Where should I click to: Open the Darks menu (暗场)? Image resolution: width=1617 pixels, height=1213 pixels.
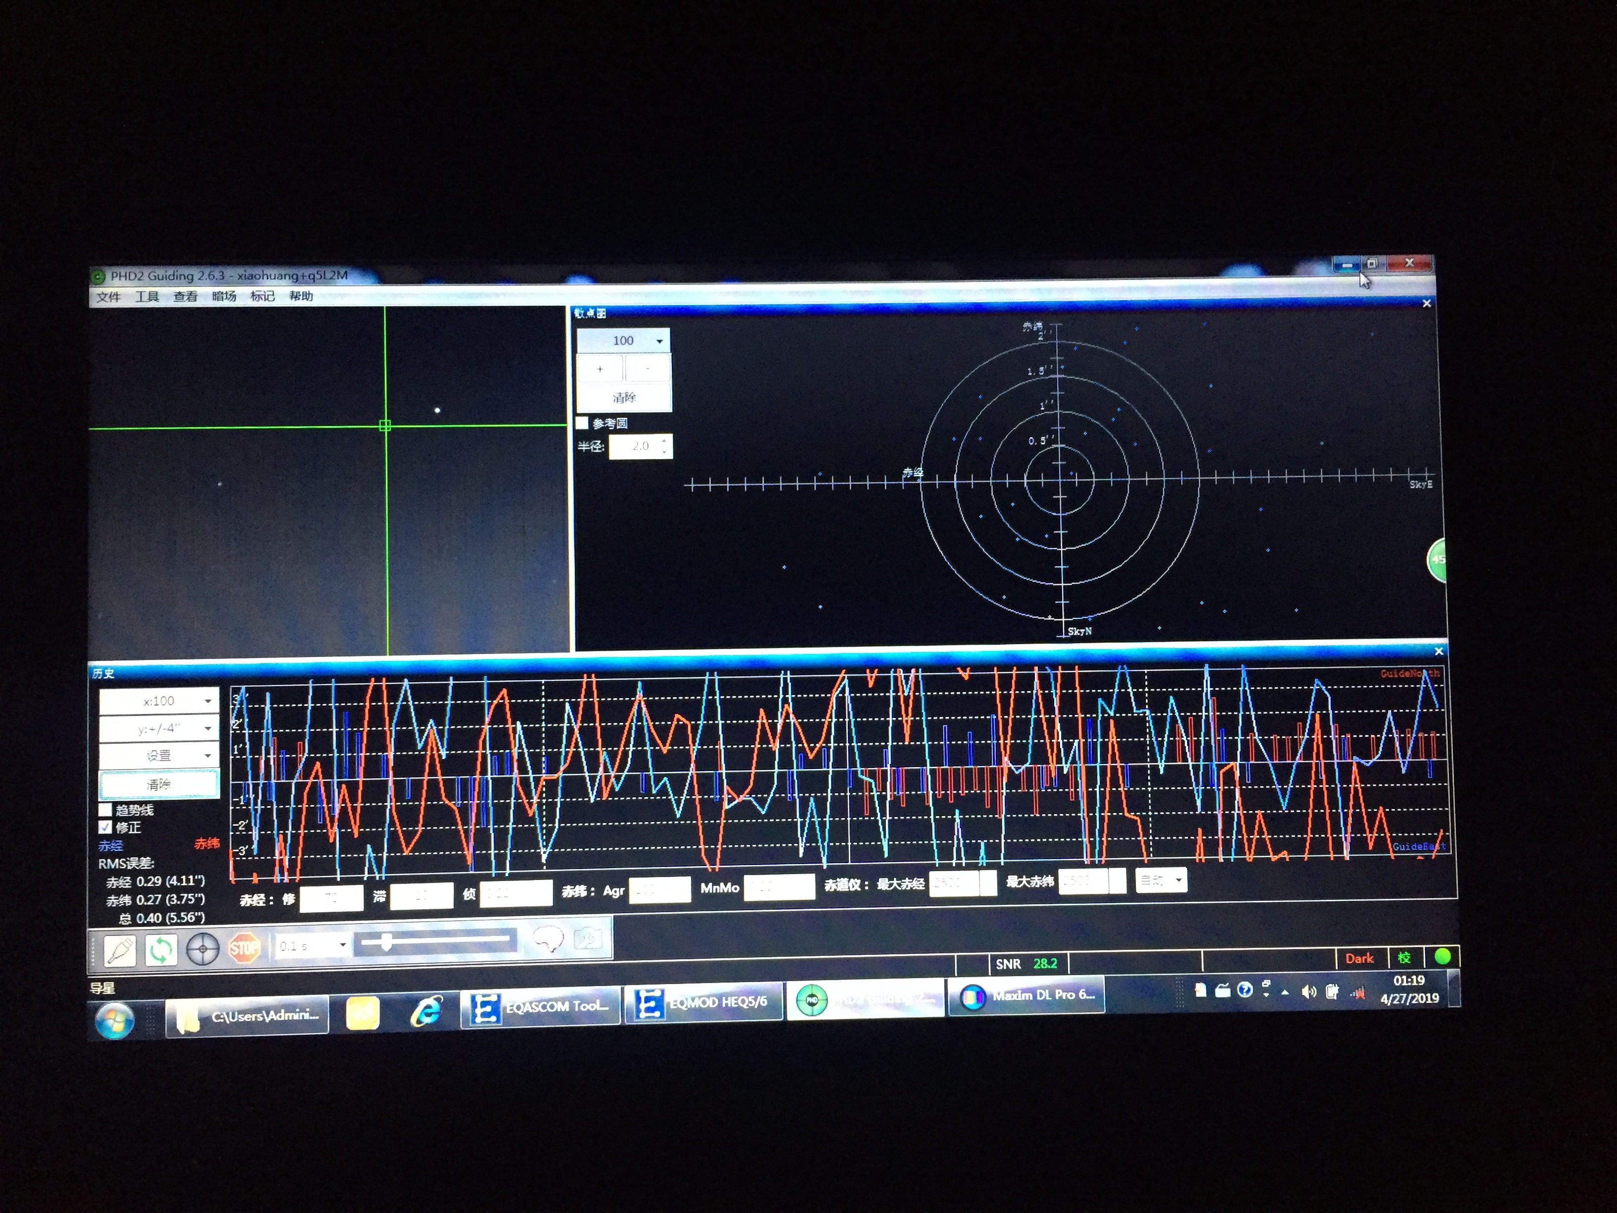[x=224, y=296]
